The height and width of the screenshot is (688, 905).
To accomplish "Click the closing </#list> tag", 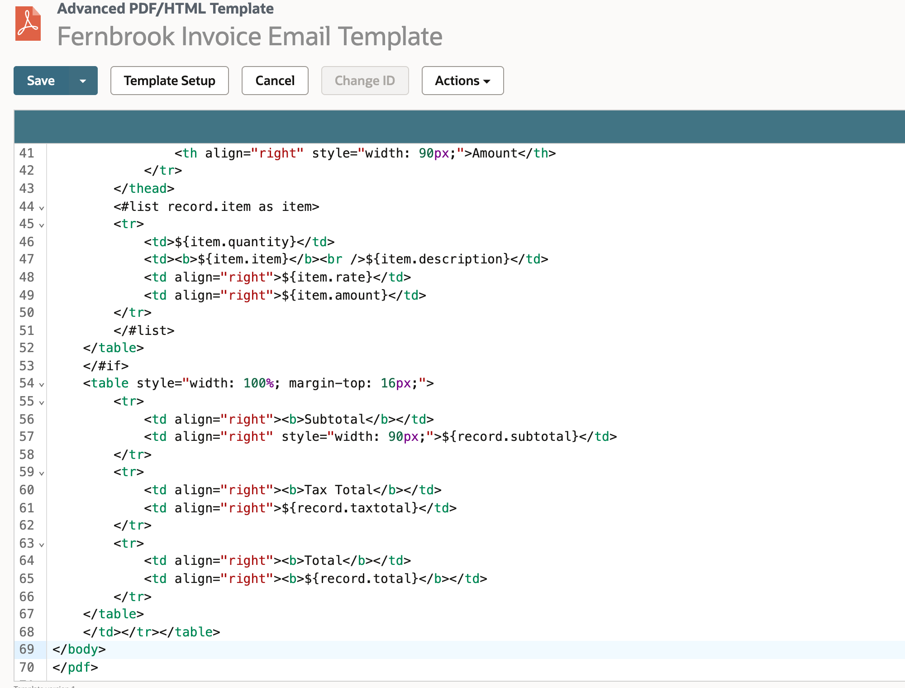I will 144,330.
